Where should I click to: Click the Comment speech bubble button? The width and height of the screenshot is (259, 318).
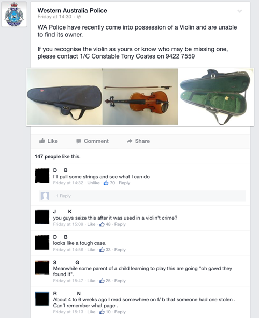(x=93, y=141)
